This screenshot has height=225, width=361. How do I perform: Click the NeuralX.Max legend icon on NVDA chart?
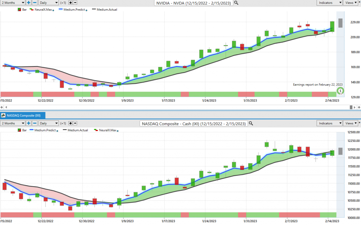[31, 10]
